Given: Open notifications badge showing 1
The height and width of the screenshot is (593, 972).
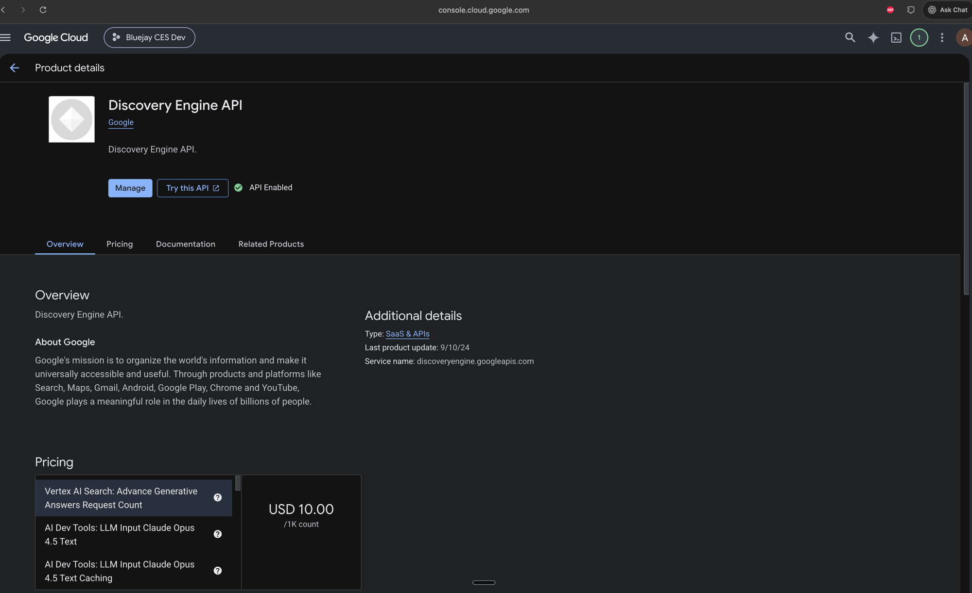Looking at the screenshot, I should pyautogui.click(x=919, y=37).
